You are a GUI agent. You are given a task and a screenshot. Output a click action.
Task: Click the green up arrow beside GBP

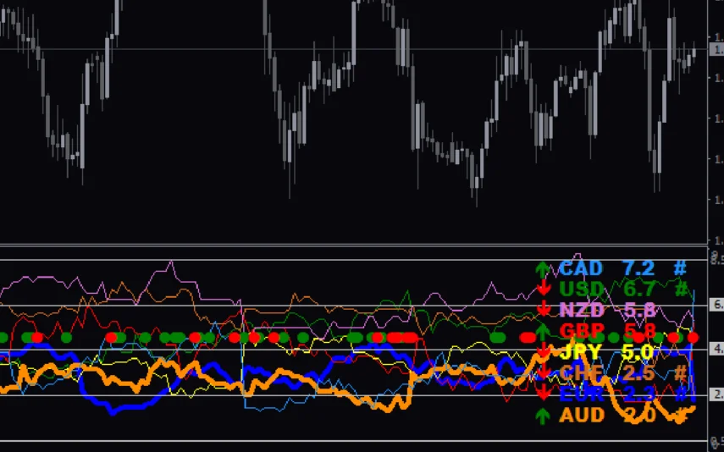tap(542, 332)
